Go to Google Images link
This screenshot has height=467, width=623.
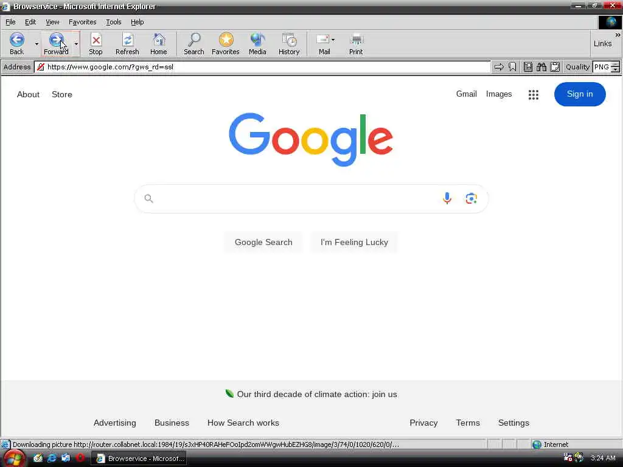tap(499, 94)
